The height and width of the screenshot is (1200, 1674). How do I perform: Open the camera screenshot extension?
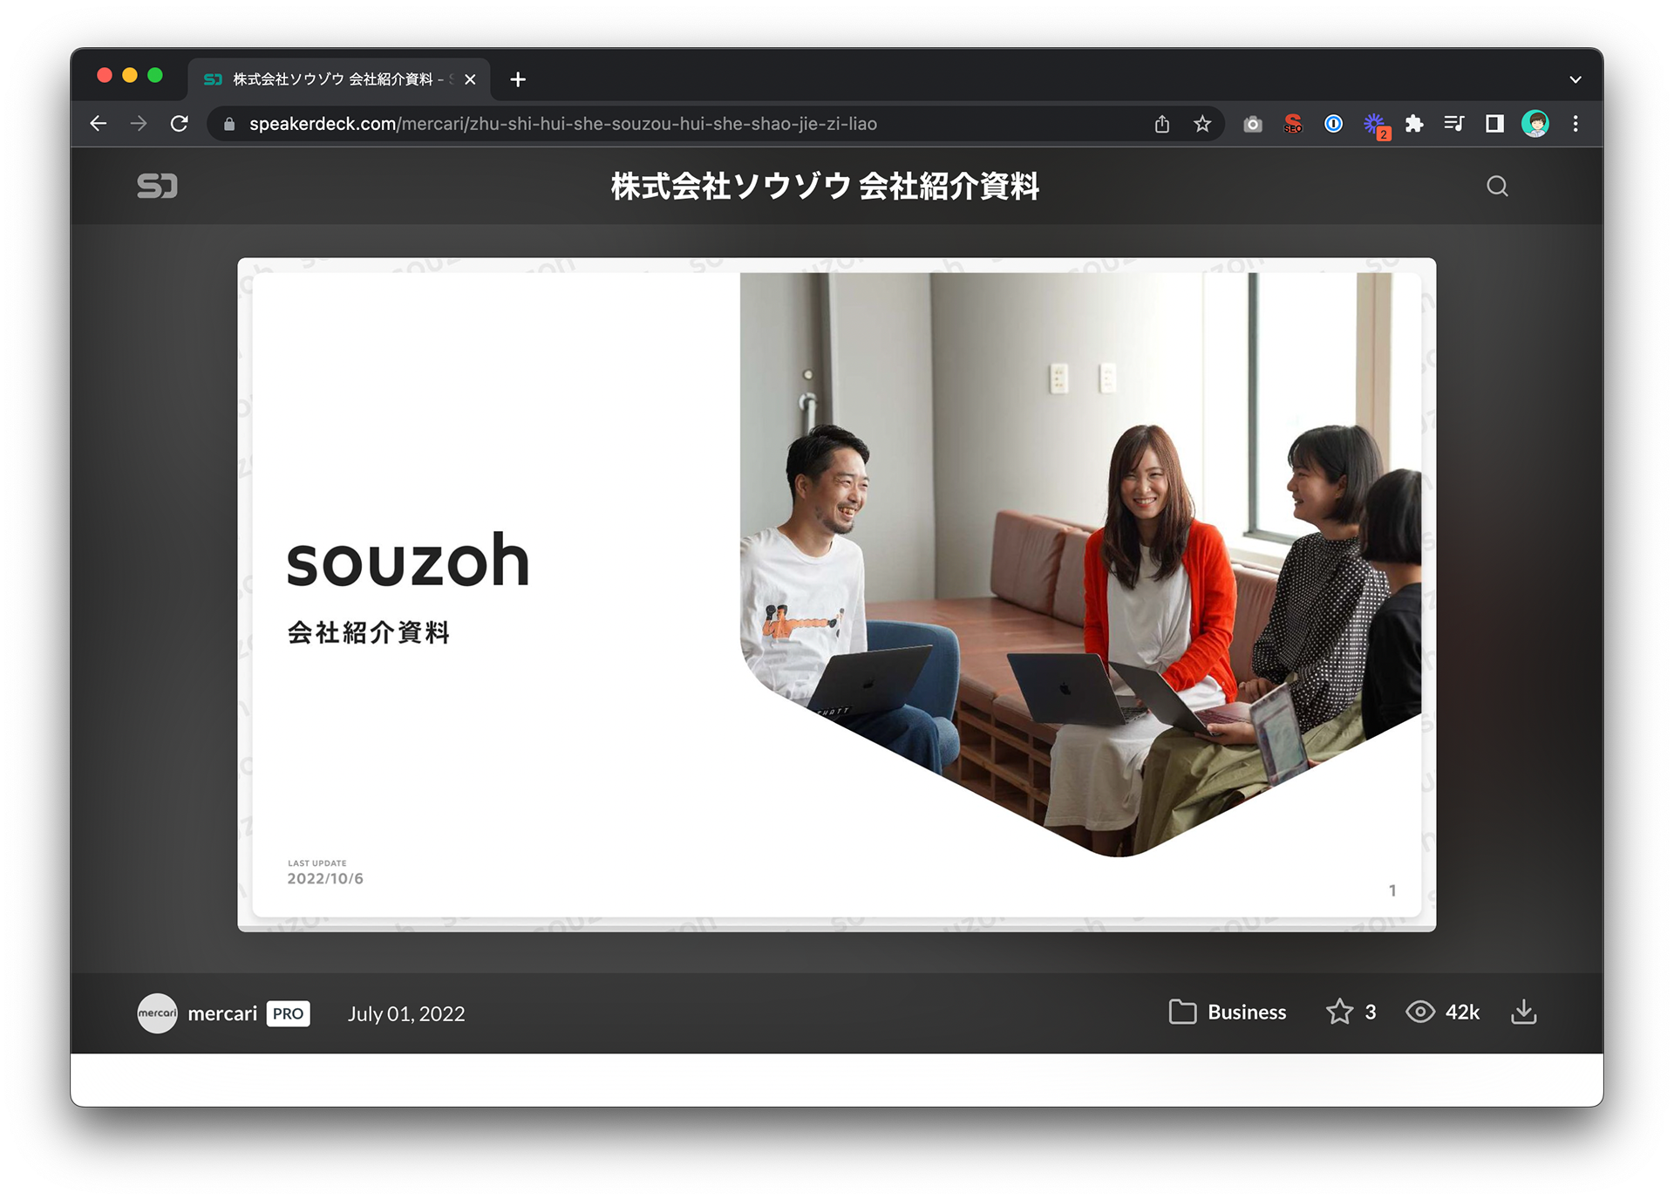tap(1252, 124)
